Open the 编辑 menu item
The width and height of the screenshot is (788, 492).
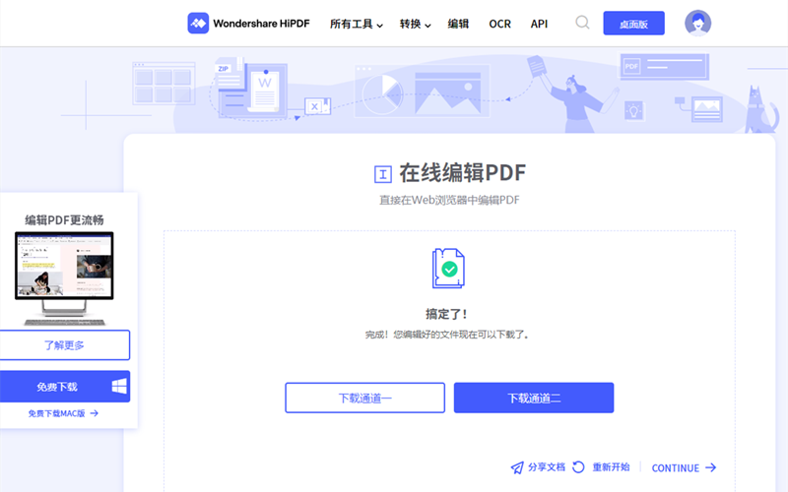click(x=458, y=24)
